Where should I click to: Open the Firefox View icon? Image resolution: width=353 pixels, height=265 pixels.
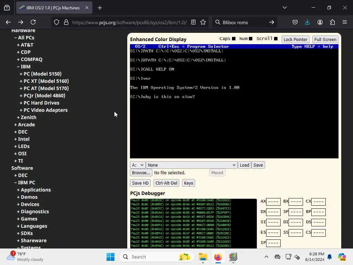(x=7, y=8)
